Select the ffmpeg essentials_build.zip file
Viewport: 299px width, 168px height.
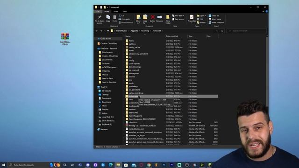pos(171,126)
